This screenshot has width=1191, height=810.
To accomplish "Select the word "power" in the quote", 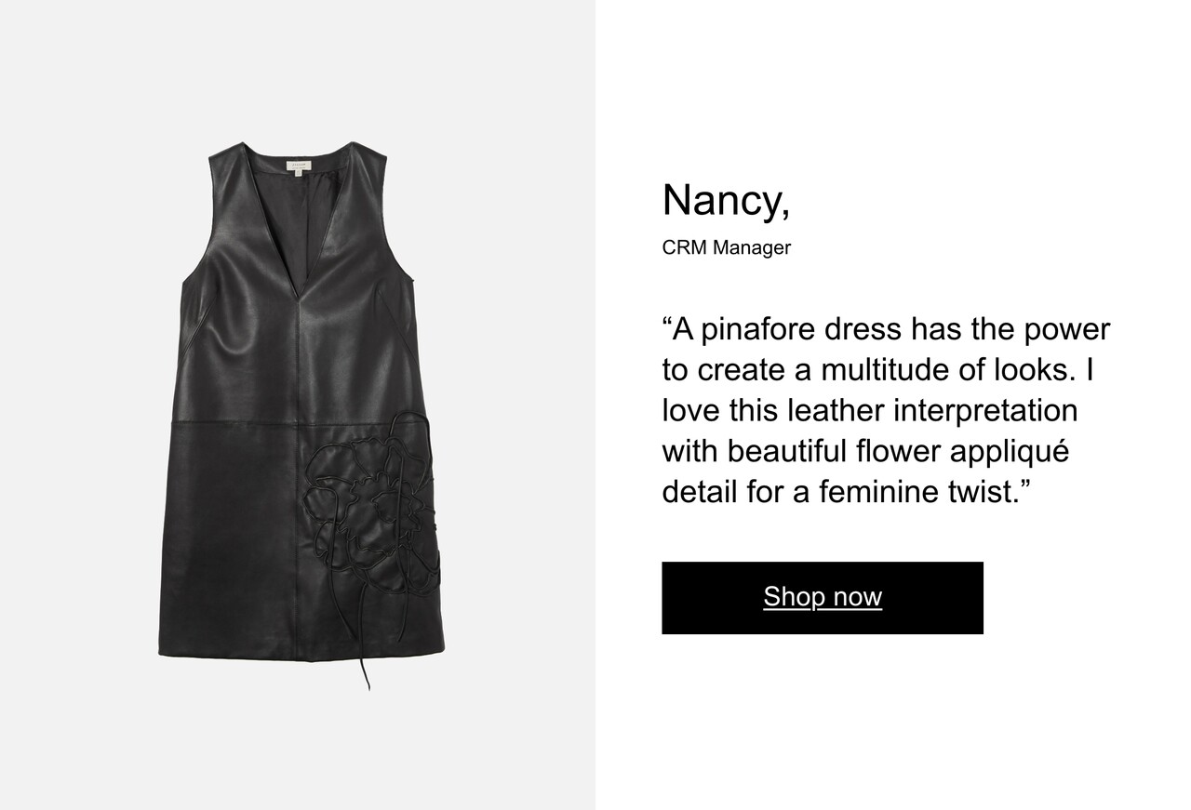I will pyautogui.click(x=1066, y=330).
